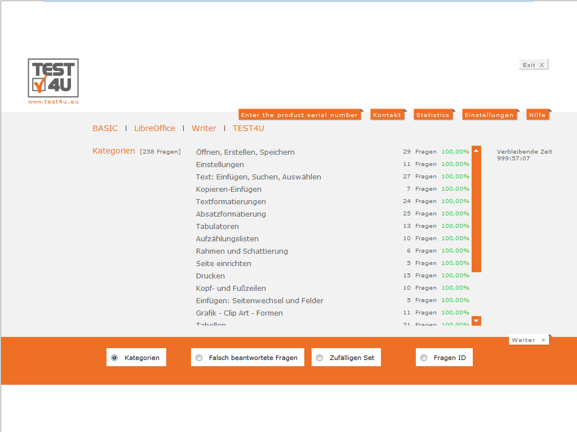The image size is (577, 432).
Task: Select the Fragen ID radio button
Action: pos(424,357)
